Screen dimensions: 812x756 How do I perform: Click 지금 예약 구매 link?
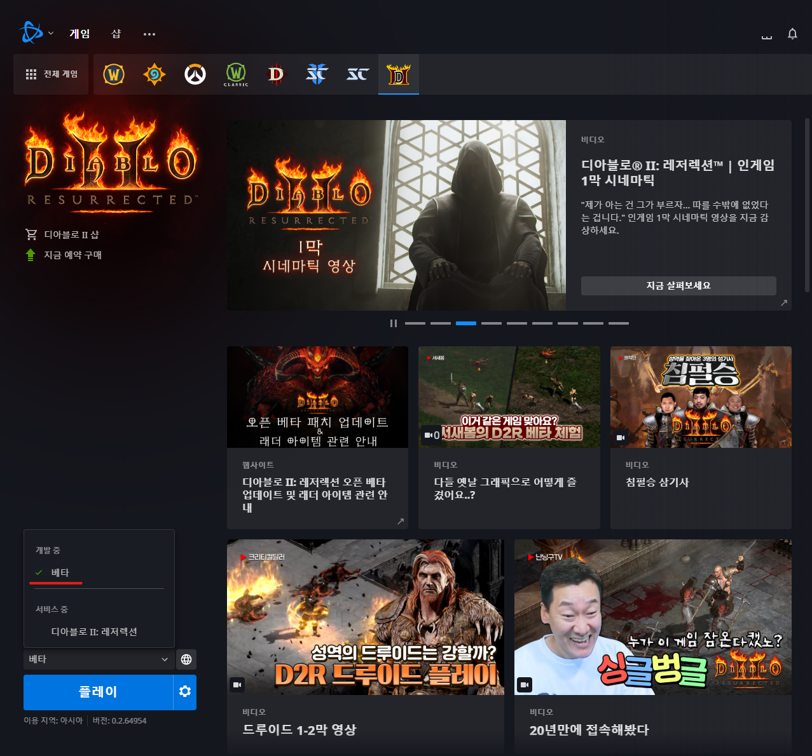click(x=72, y=255)
